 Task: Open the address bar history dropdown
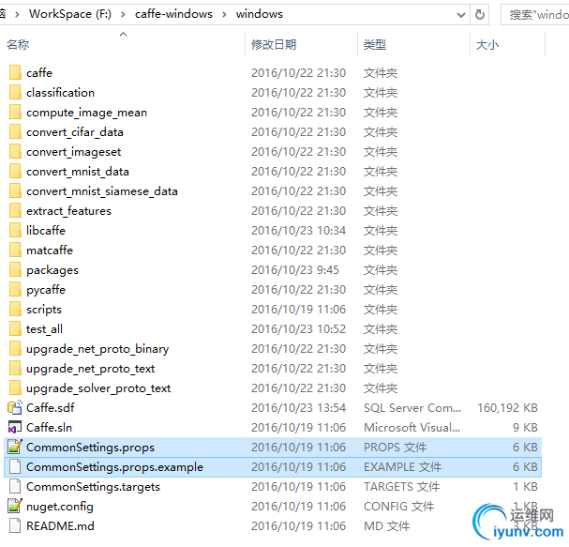coord(461,15)
